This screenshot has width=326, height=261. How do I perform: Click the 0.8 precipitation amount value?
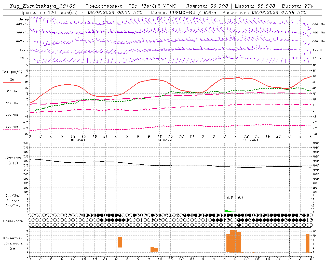coord(230,198)
